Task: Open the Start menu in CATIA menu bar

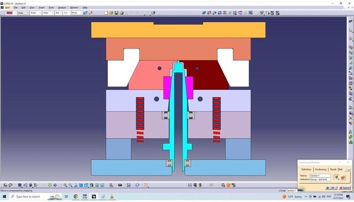Action: pos(7,8)
